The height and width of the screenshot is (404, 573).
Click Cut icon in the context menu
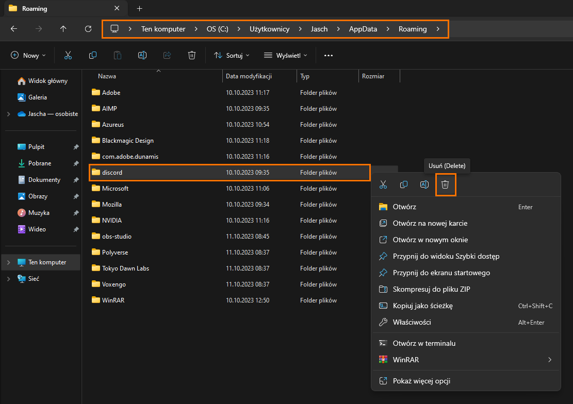point(383,185)
